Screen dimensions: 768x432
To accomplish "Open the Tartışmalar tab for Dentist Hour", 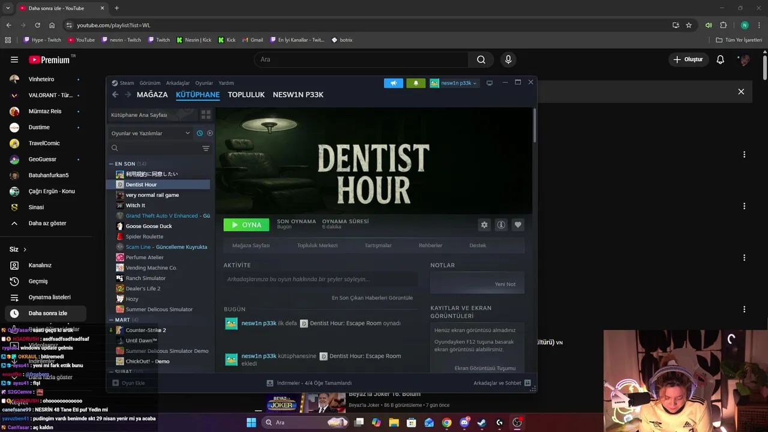I will (x=378, y=245).
